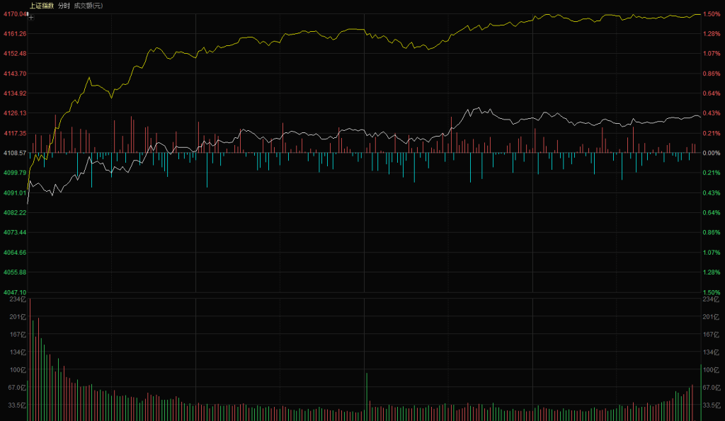
Task: Click the 4126.13 price label on left axis
Action: pyautogui.click(x=14, y=113)
